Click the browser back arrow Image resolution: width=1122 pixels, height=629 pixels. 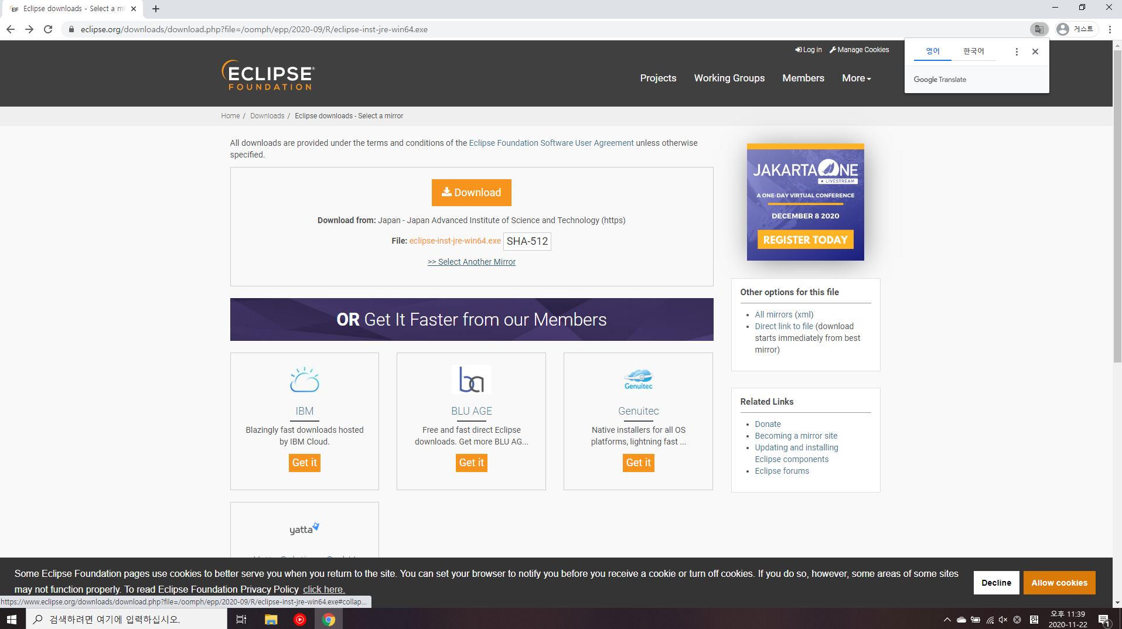coord(11,29)
